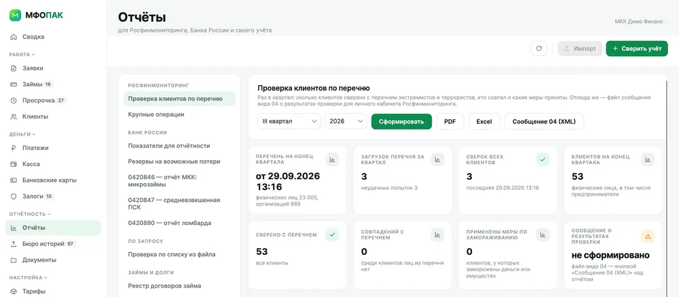679x297 pixels.
Task: Export report as PDF
Action: pos(450,121)
